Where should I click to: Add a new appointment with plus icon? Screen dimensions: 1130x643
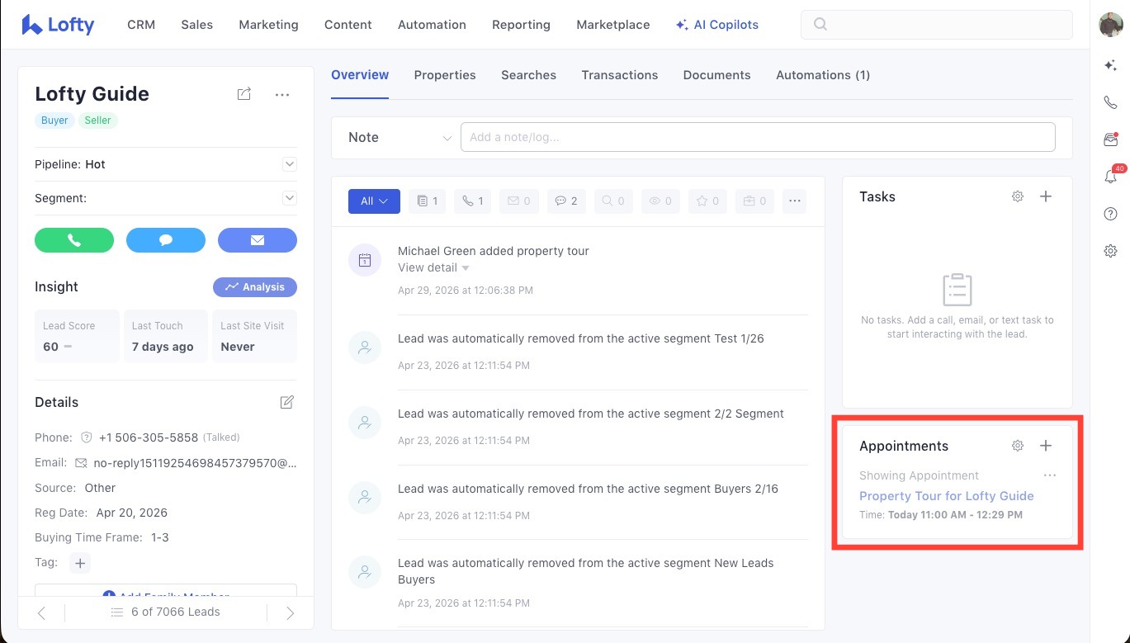coord(1046,446)
